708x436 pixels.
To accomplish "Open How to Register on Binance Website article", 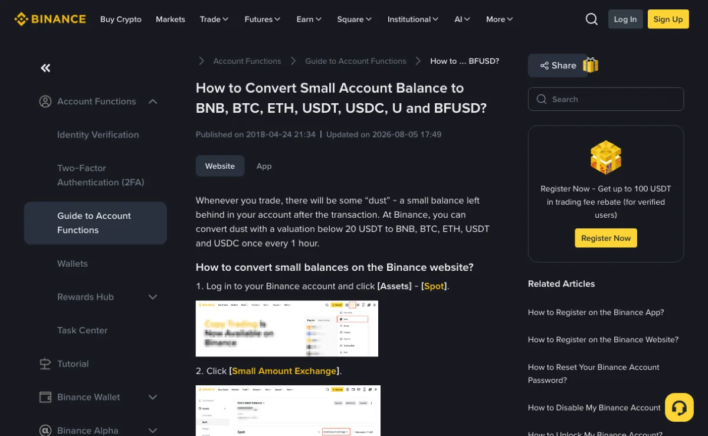I will pyautogui.click(x=603, y=339).
